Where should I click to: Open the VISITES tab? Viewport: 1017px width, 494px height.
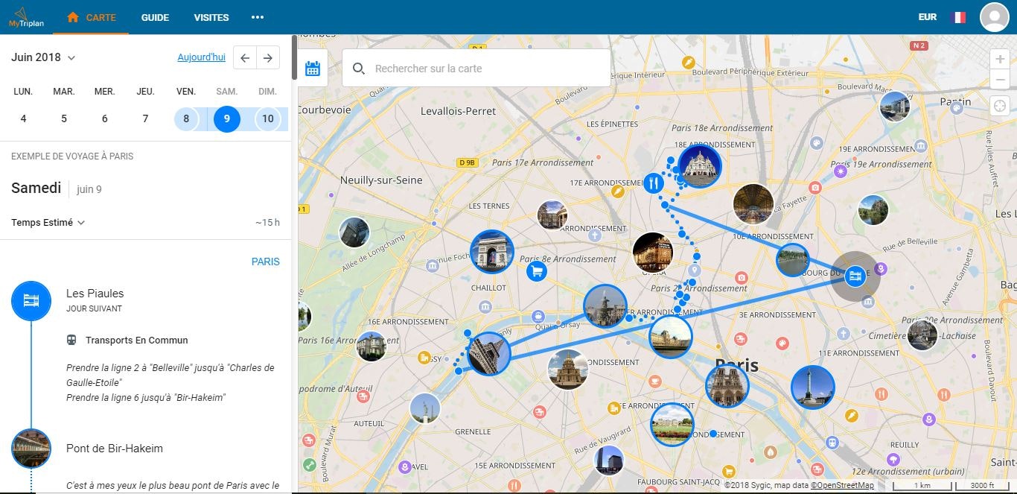[x=211, y=17]
